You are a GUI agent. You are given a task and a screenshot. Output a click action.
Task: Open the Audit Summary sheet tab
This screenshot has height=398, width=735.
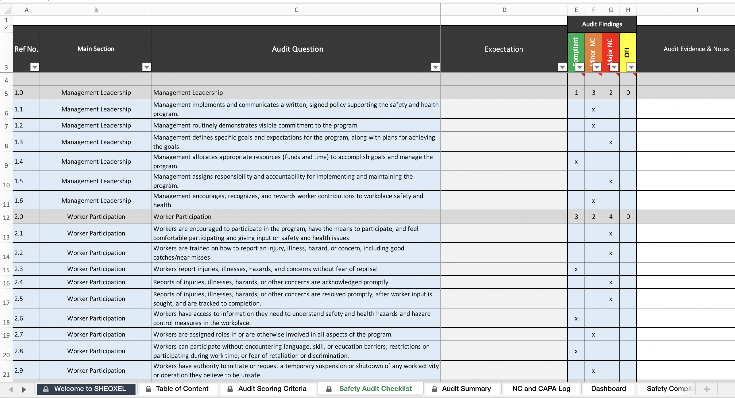coord(463,389)
